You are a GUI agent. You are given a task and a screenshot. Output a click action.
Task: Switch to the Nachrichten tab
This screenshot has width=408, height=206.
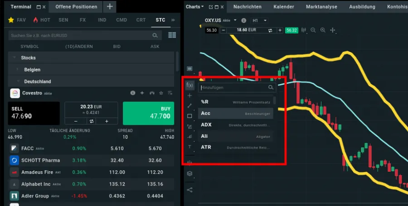(247, 7)
